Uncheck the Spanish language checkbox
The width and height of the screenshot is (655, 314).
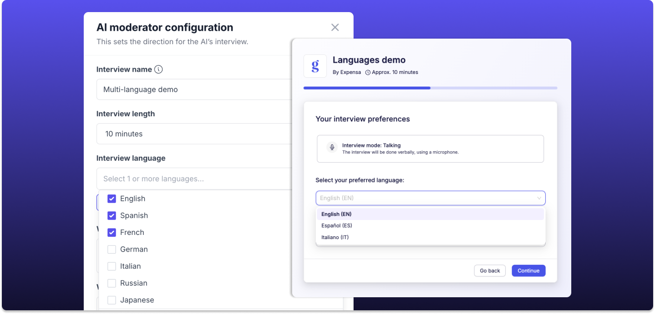pos(112,215)
